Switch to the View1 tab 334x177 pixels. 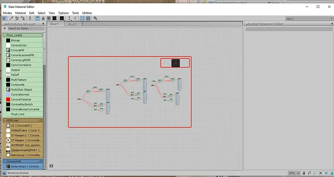point(55,24)
